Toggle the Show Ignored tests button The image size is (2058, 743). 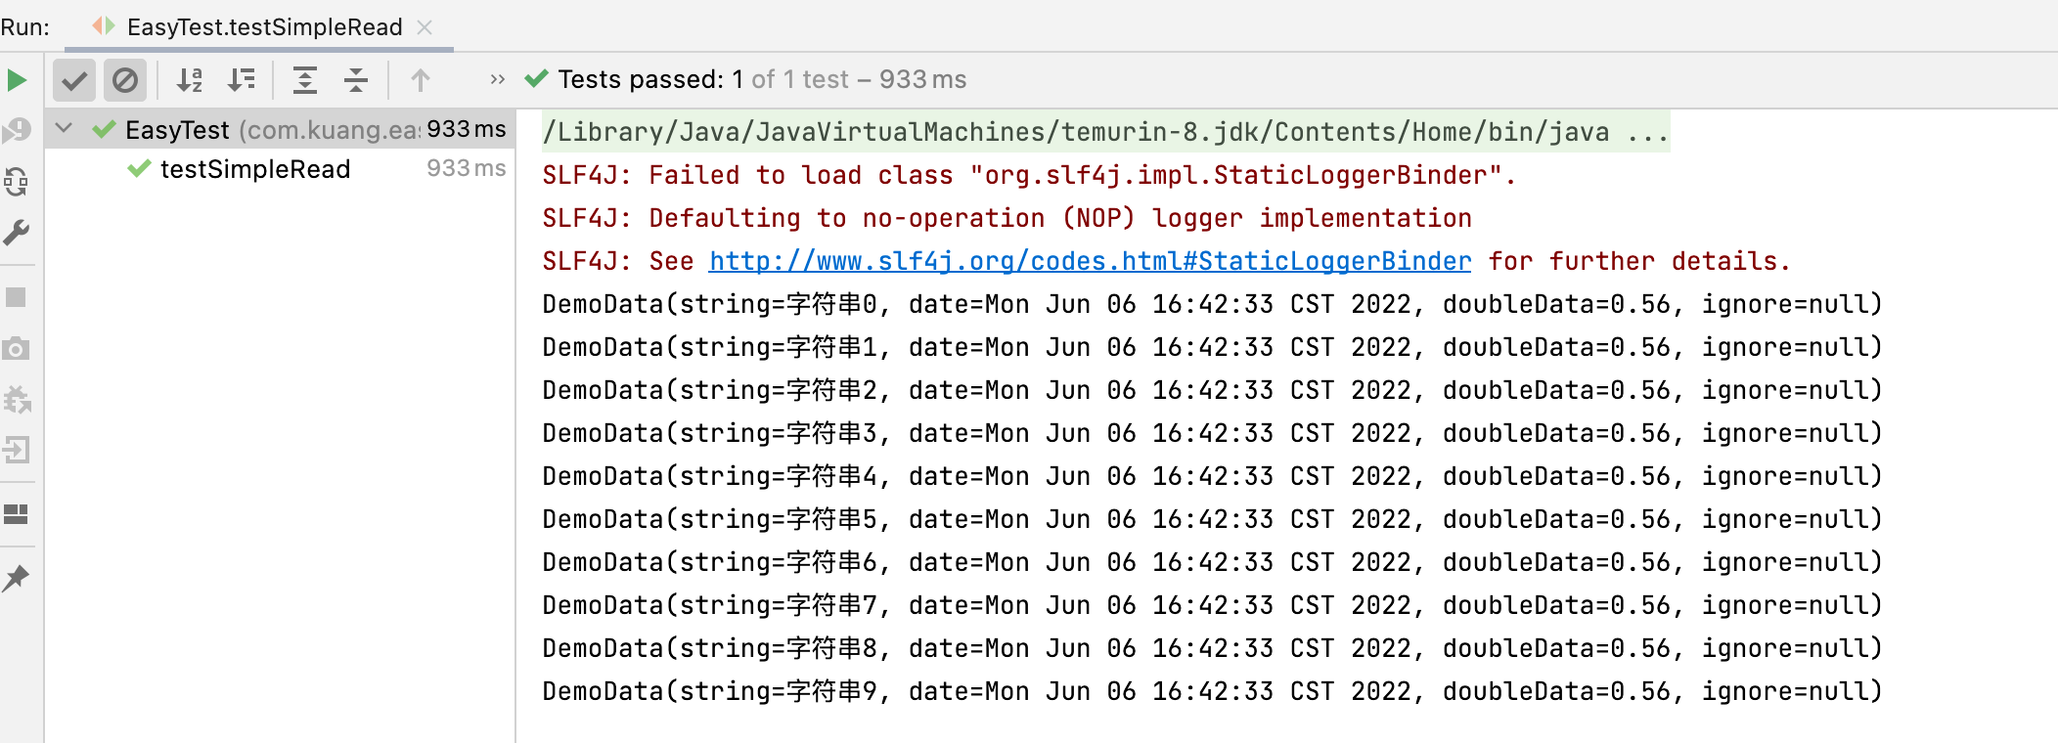(125, 80)
